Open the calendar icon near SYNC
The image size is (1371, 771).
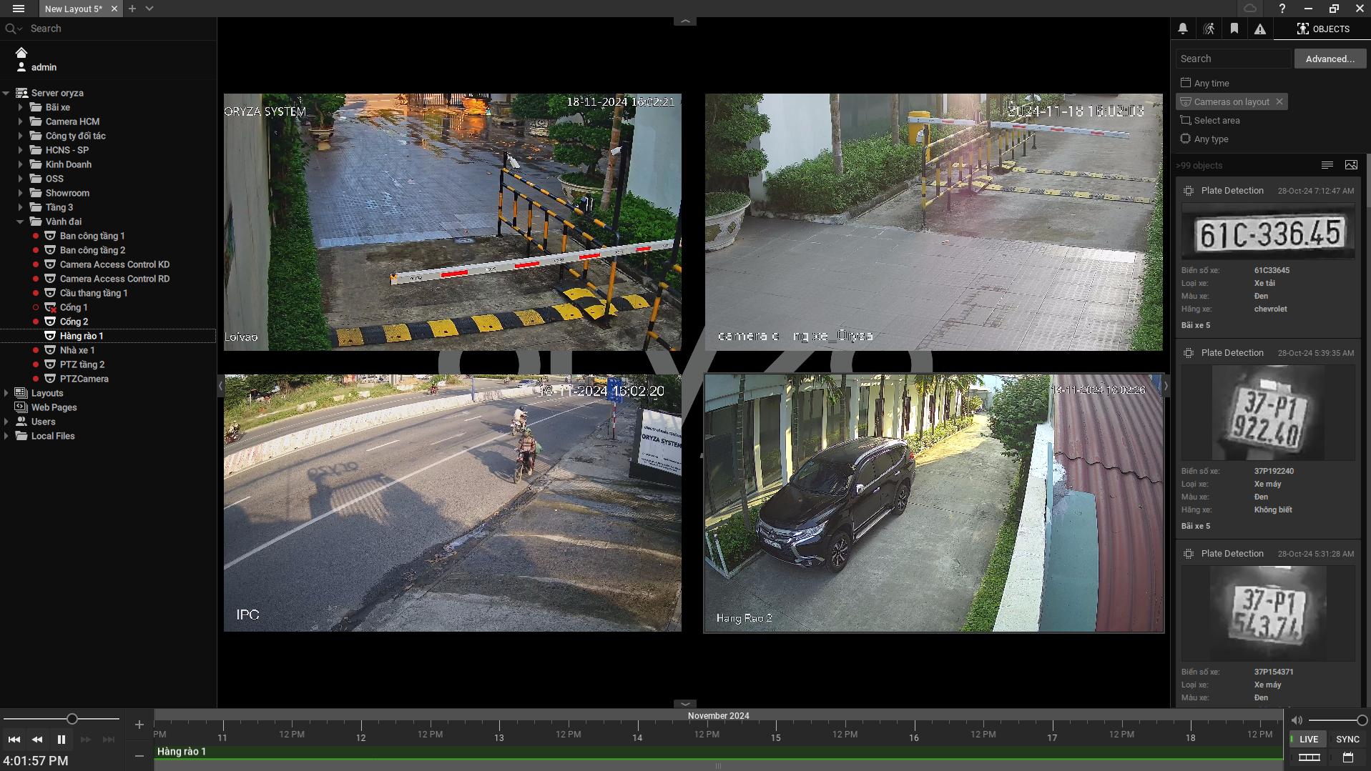tap(1348, 757)
